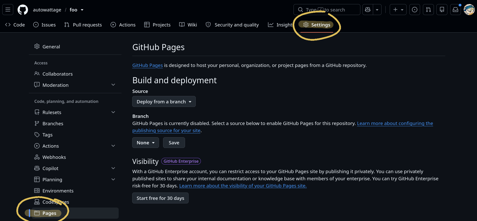The image size is (477, 221).
Task: Follow the GitHub Pages intro link
Action: click(148, 65)
